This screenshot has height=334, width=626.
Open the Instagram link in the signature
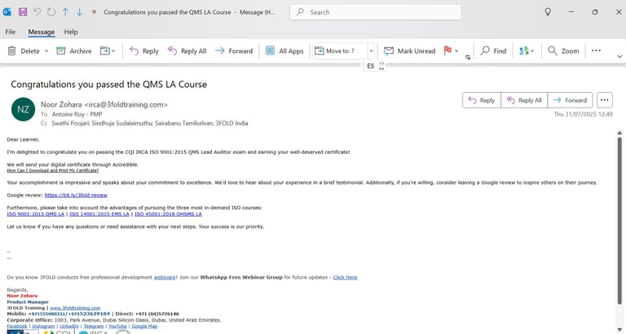[x=43, y=327]
